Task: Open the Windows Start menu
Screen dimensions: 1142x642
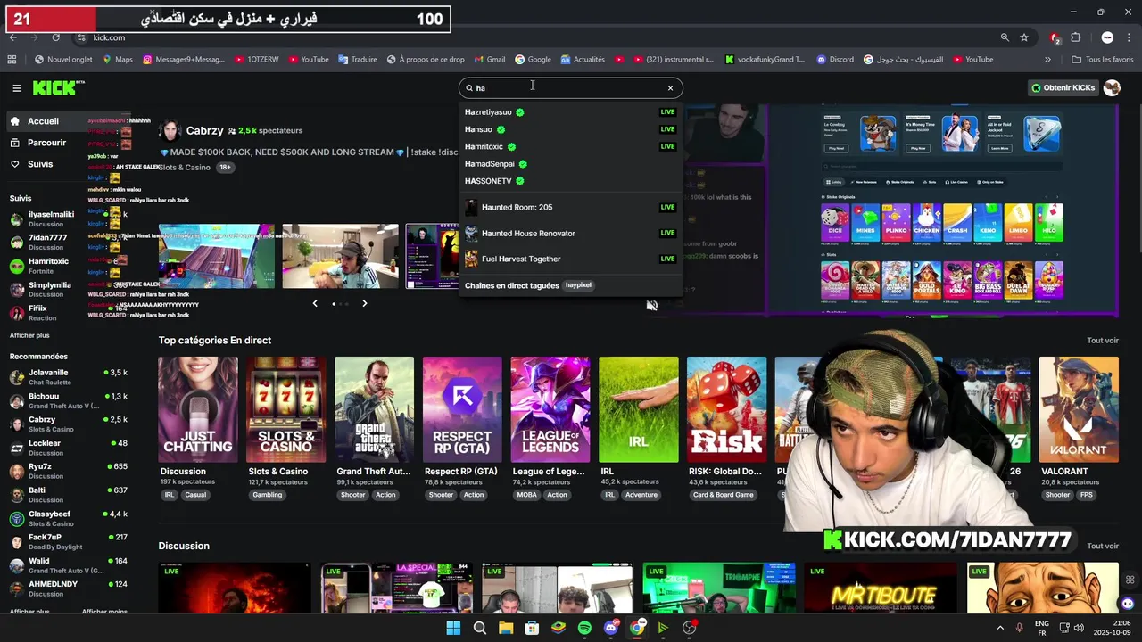Action: (x=453, y=628)
